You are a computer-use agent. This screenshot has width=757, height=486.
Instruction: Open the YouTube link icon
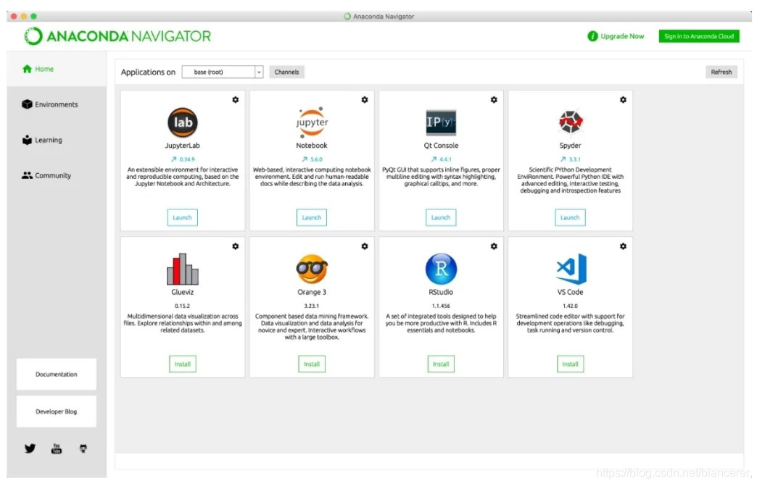pos(57,449)
